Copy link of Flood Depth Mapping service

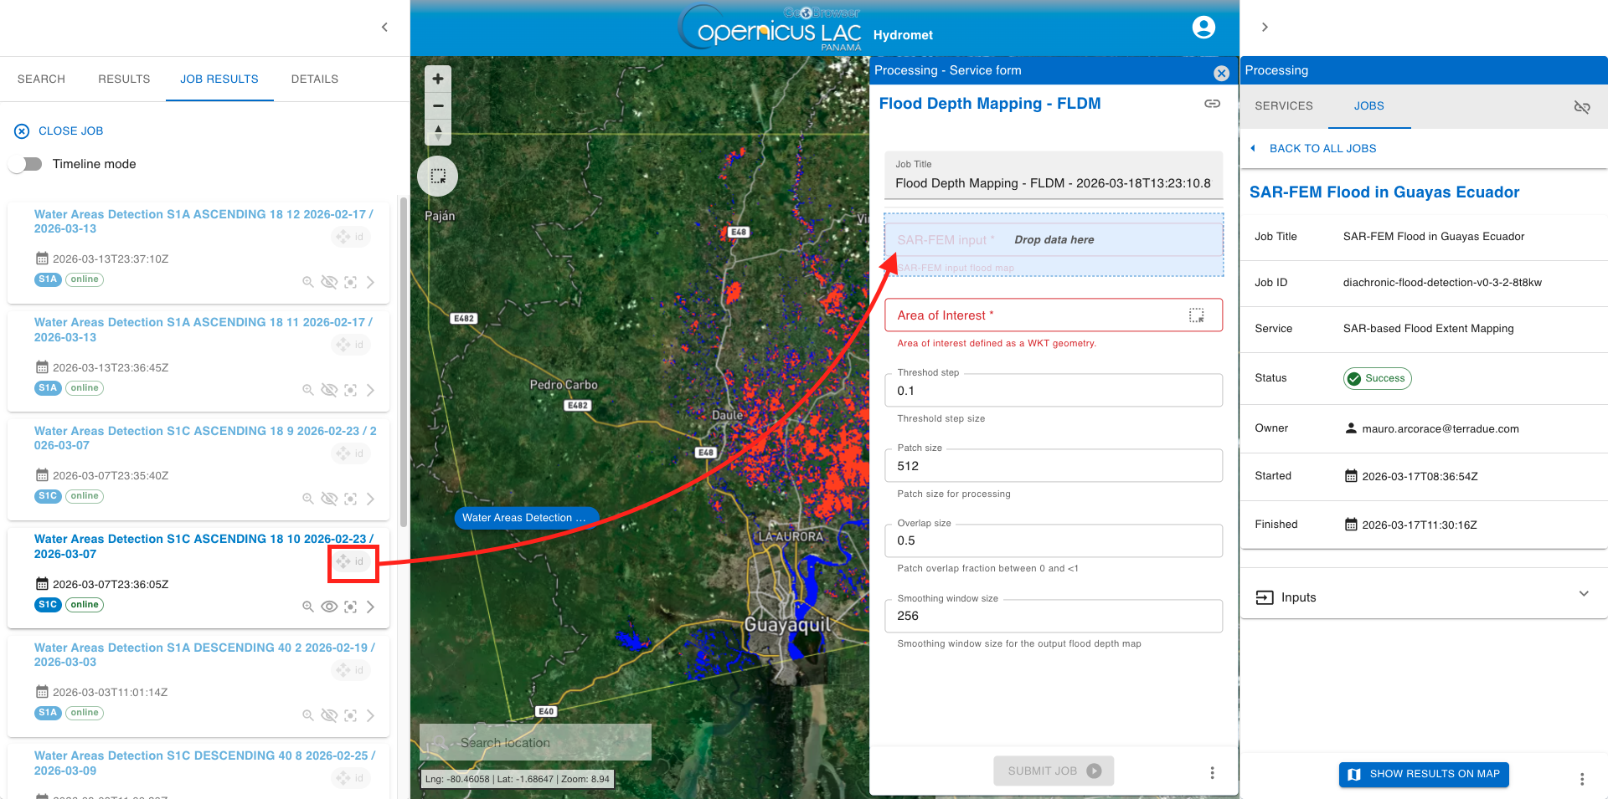[1212, 104]
